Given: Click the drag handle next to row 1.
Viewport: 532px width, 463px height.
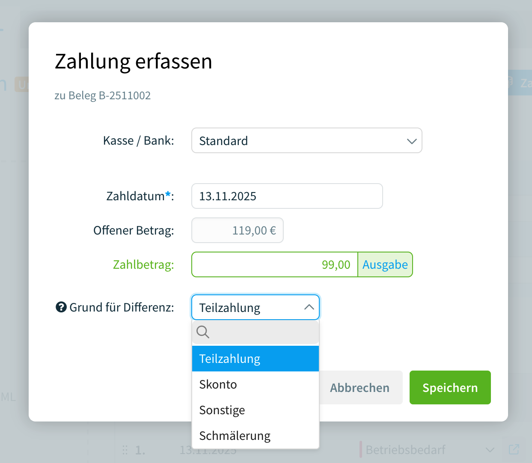Looking at the screenshot, I should [125, 450].
